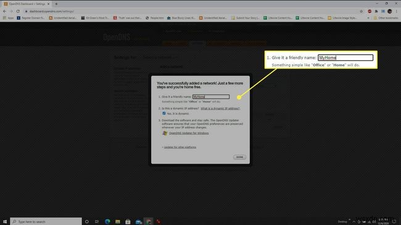Reload the current page

(x=18, y=11)
